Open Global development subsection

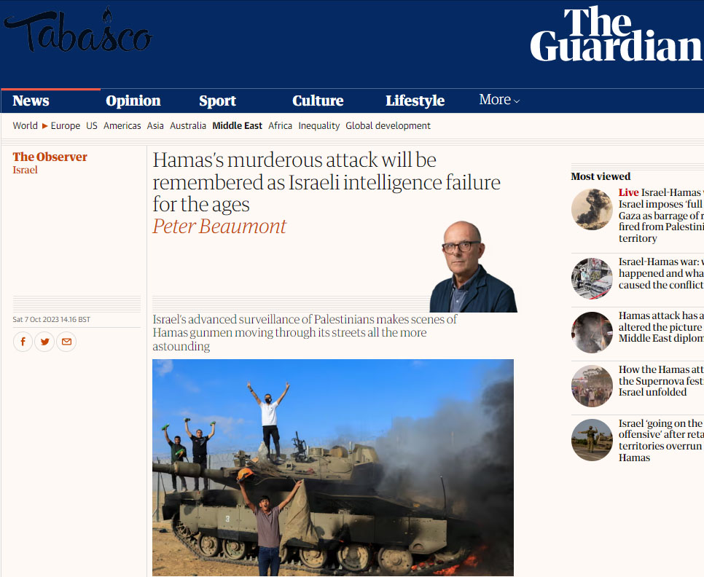coord(388,125)
